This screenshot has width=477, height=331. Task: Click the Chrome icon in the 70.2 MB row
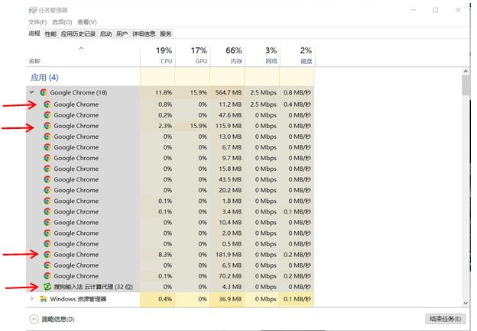[47, 276]
